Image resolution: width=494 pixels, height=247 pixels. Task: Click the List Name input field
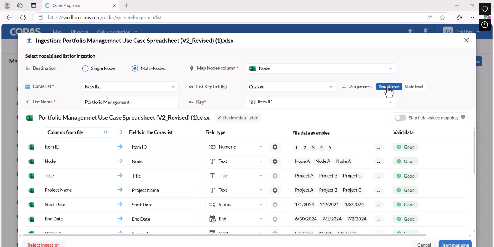130,102
